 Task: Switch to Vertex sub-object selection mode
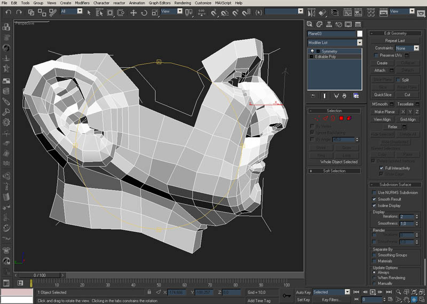[317, 118]
